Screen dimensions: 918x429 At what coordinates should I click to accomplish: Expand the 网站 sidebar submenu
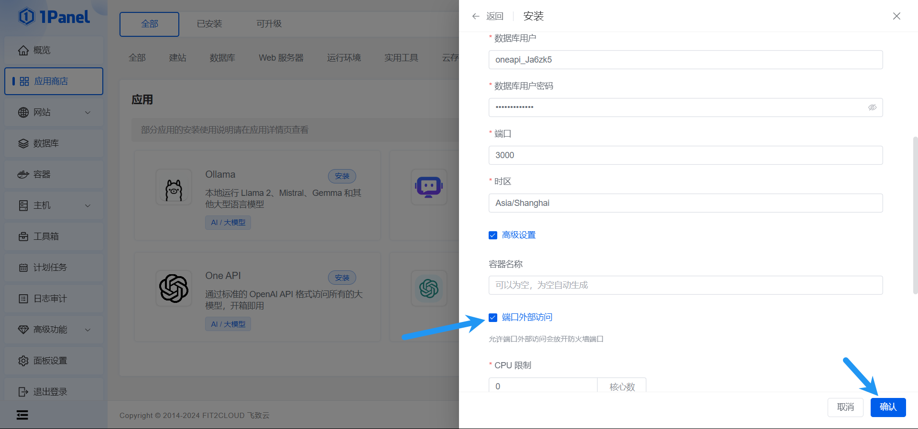coord(87,112)
